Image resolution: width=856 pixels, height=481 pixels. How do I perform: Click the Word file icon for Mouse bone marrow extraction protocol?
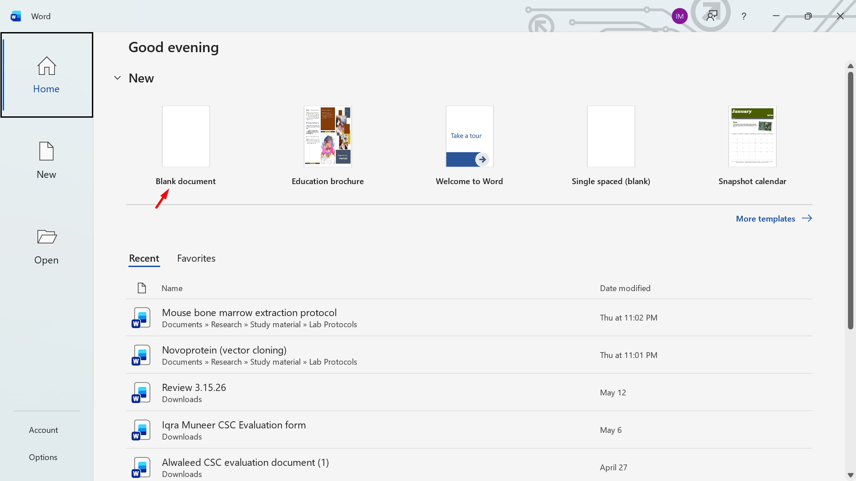click(141, 317)
